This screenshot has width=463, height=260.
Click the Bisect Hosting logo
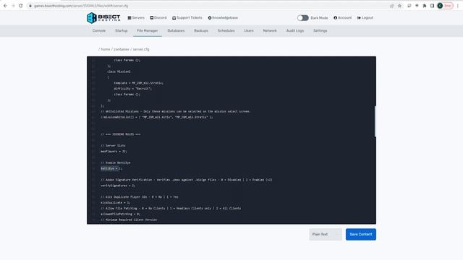point(103,17)
